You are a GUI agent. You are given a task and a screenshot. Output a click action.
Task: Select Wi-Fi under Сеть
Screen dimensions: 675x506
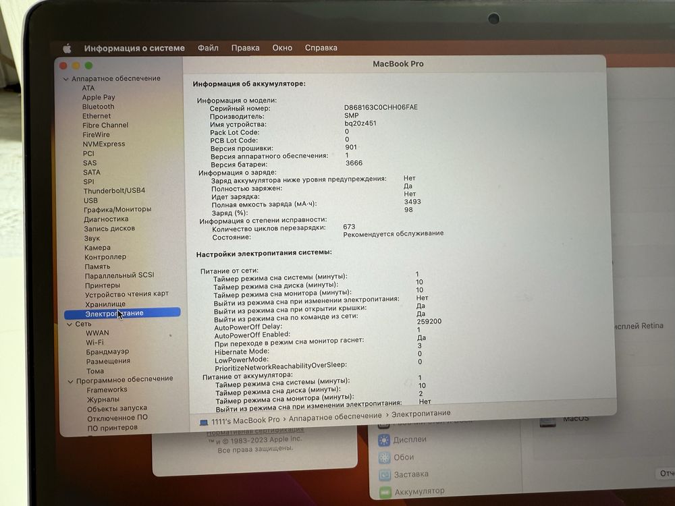(94, 343)
